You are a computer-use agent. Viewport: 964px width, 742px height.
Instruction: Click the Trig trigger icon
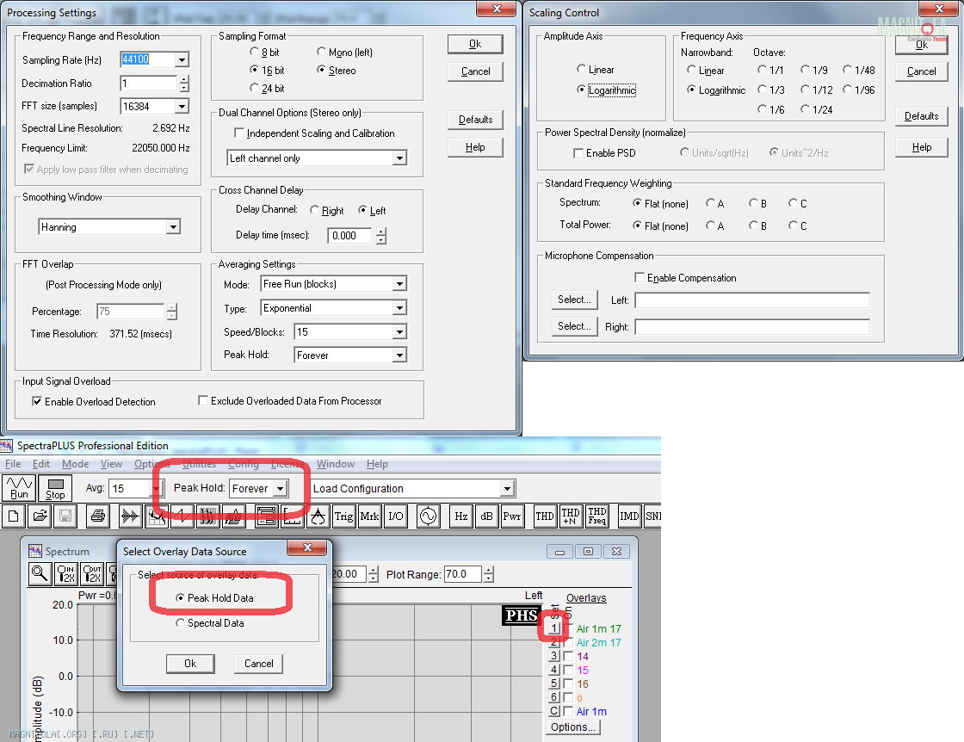point(343,516)
